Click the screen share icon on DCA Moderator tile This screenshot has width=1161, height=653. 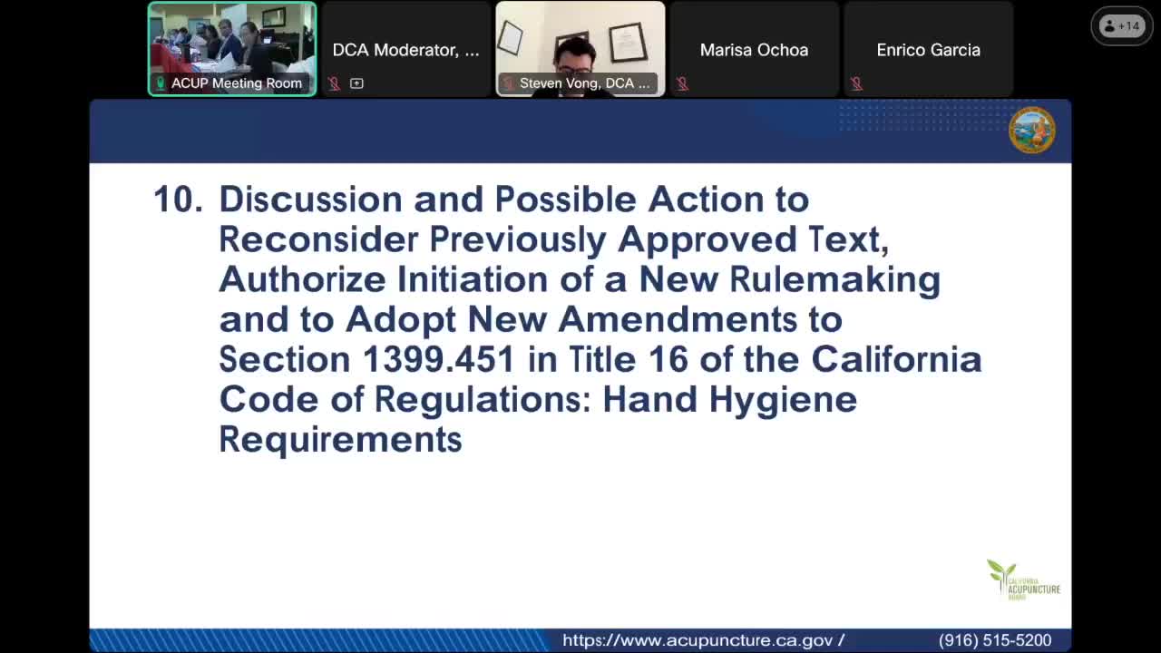pyautogui.click(x=356, y=83)
